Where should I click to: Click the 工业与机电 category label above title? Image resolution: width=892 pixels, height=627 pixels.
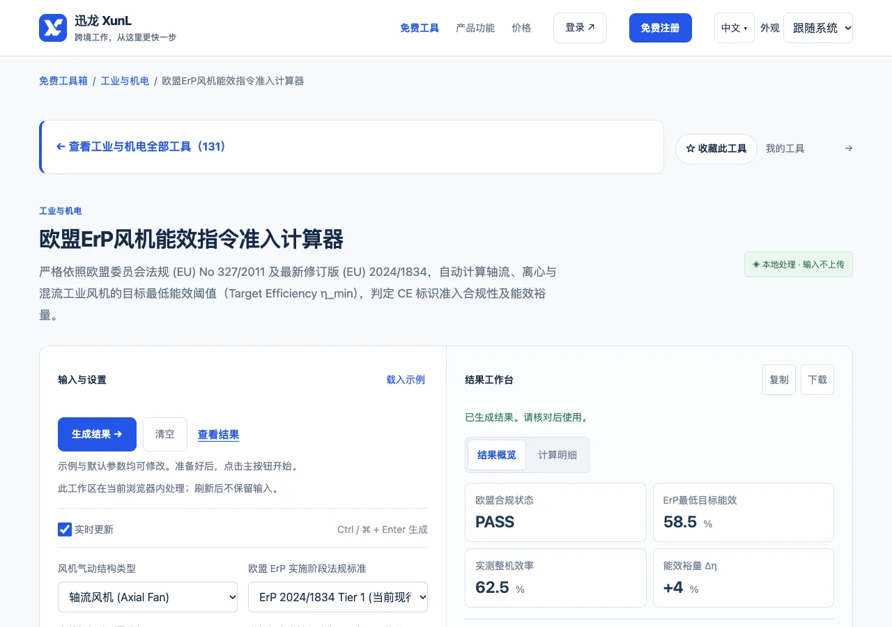point(61,211)
